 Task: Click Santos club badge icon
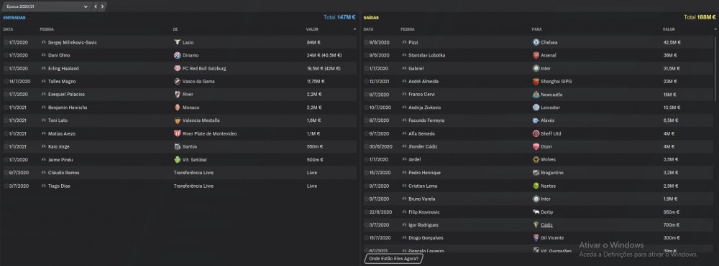[x=177, y=146]
